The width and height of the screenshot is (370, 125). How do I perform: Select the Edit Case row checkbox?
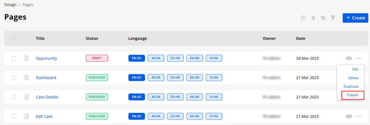coord(14,116)
